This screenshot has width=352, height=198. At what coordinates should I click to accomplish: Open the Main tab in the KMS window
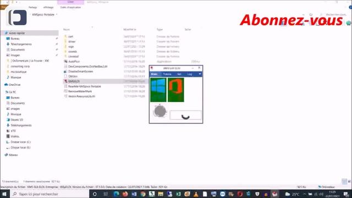pos(154,74)
